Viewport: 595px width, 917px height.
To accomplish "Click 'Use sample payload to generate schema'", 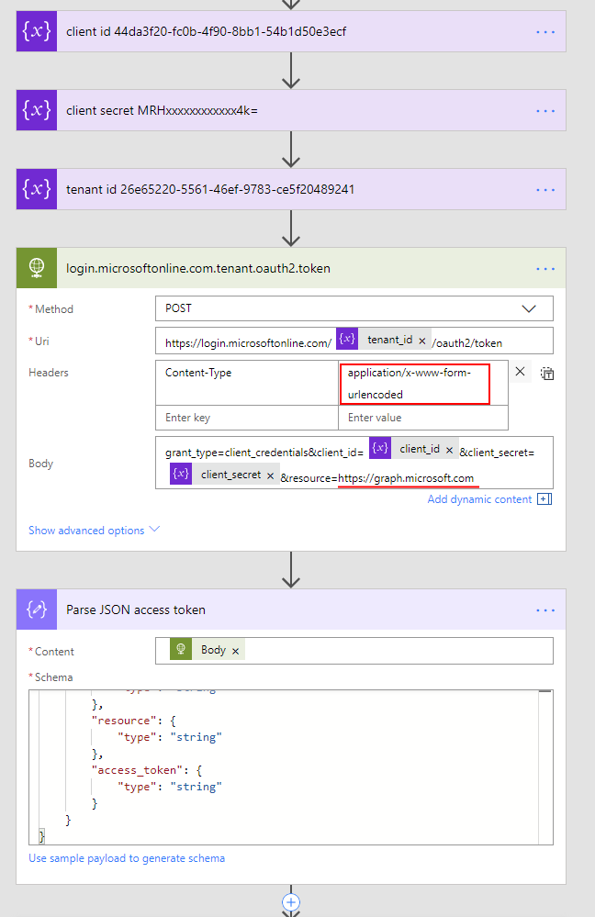I will [x=127, y=858].
